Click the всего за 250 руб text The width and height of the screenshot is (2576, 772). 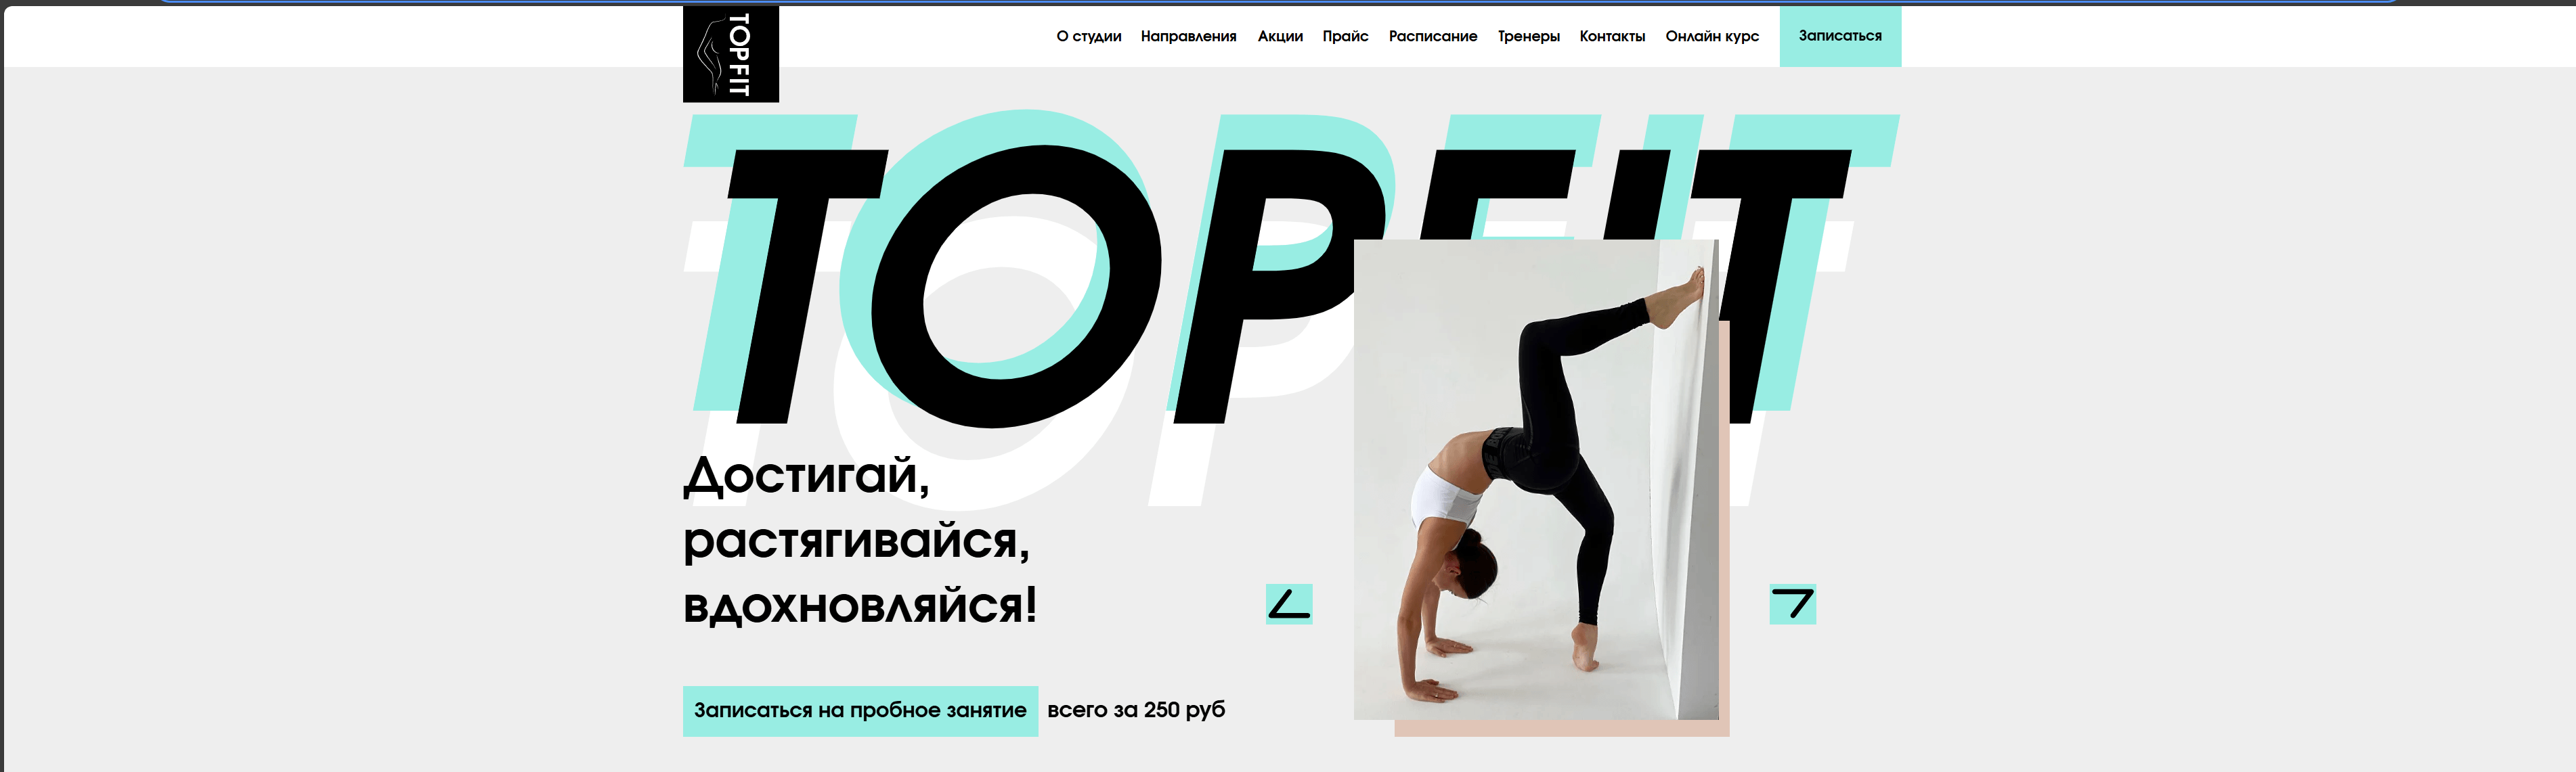pyautogui.click(x=1136, y=710)
